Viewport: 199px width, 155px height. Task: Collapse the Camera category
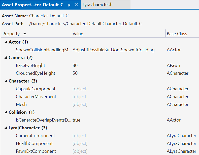[6, 58]
